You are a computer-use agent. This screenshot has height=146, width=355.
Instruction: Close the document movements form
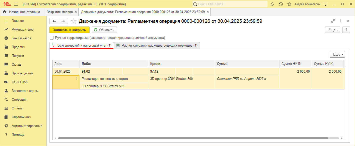348,21
